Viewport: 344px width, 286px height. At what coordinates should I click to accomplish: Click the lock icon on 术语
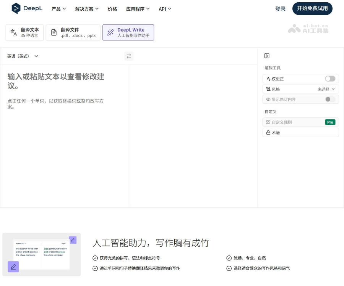pos(269,132)
